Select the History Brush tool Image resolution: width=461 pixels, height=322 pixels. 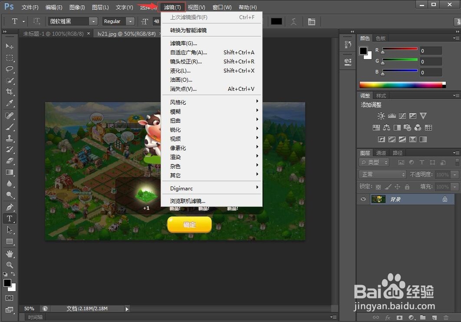pyautogui.click(x=9, y=149)
